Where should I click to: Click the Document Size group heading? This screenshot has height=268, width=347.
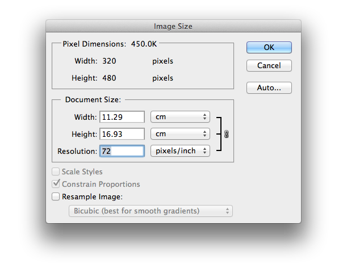pos(93,99)
